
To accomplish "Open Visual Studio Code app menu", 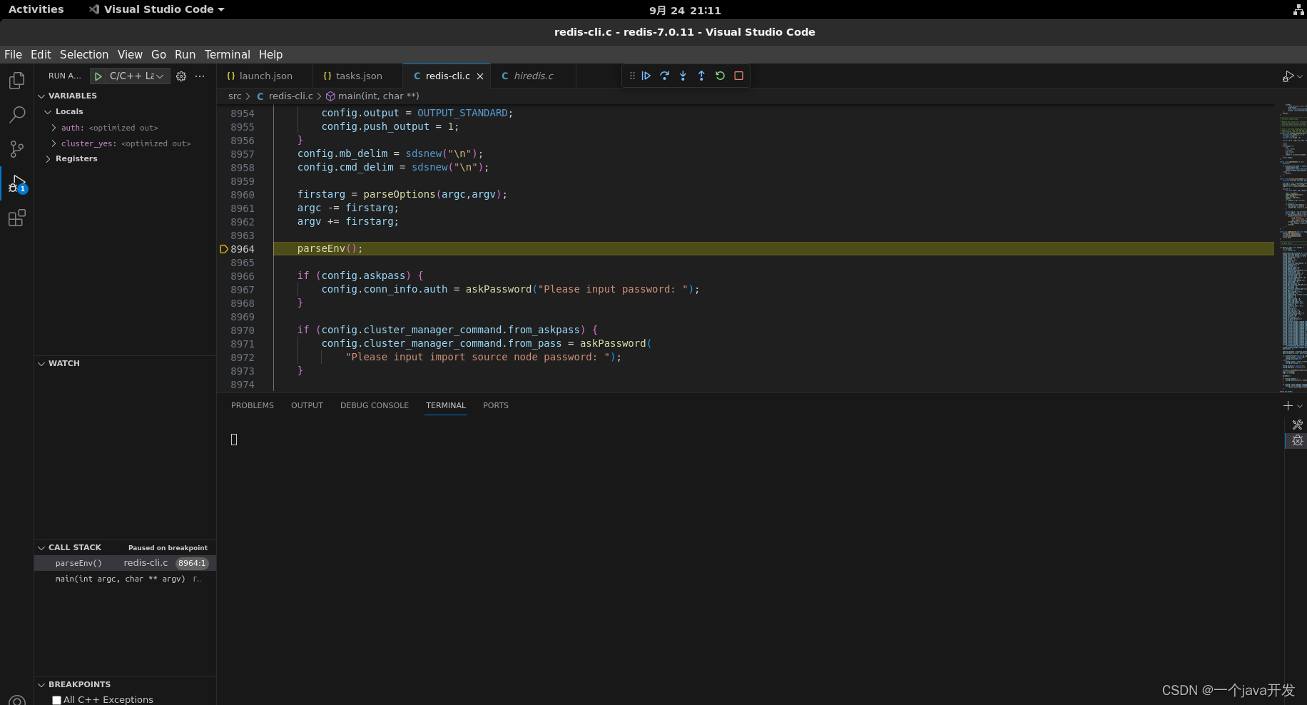I will point(157,9).
